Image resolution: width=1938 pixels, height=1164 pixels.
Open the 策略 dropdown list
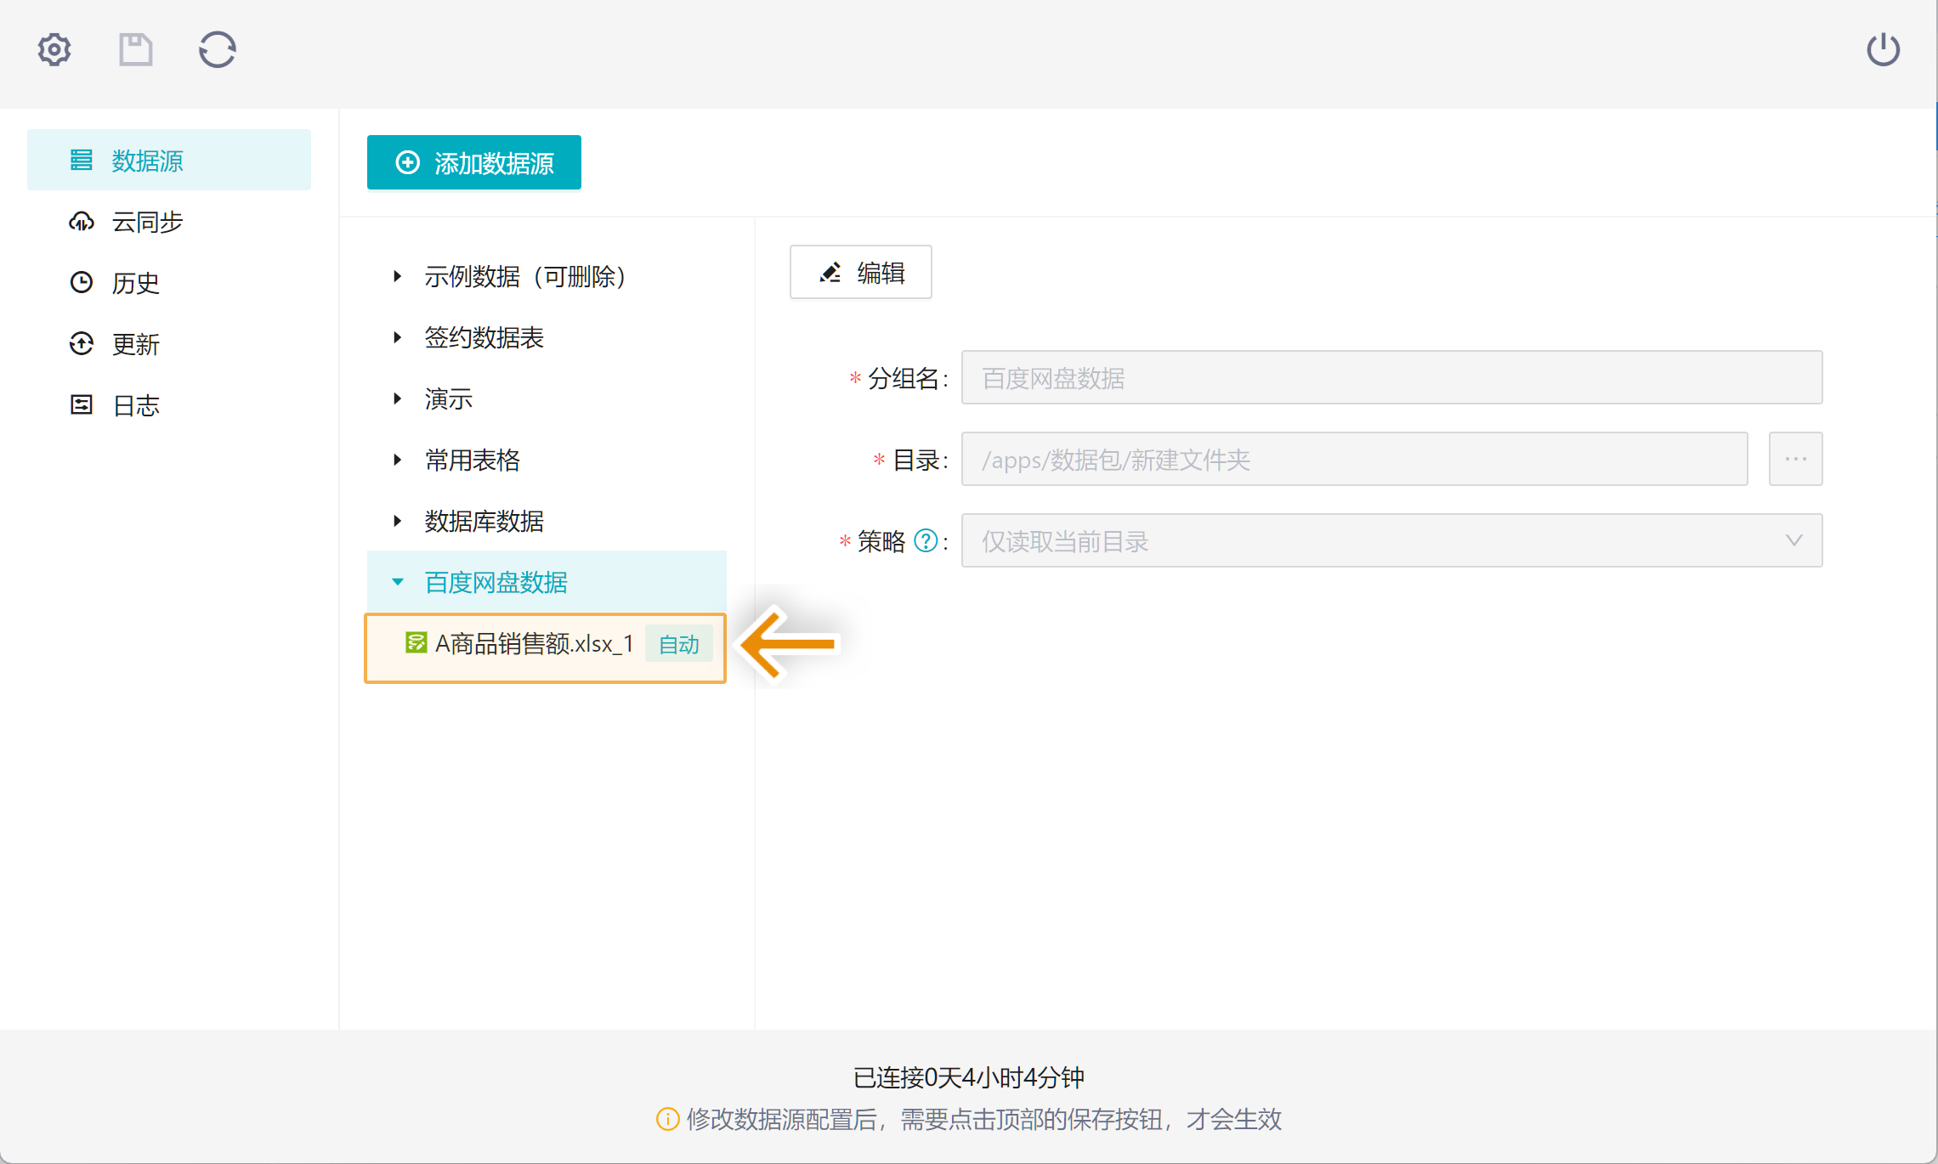(x=1391, y=540)
